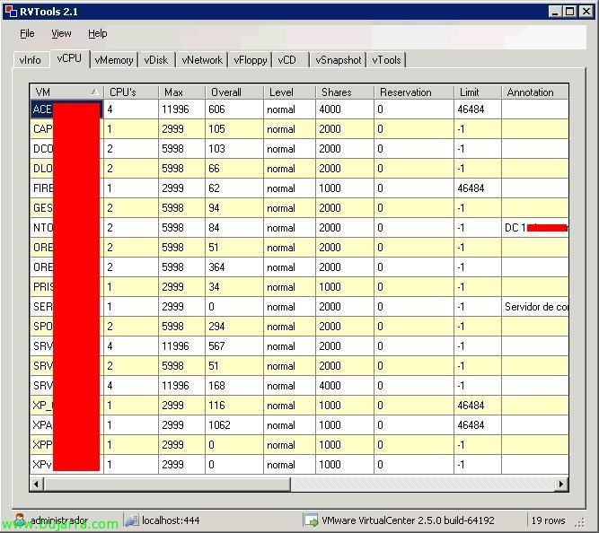Go to the vNetwork tab
Screen dimensions: 599x533
pos(202,60)
